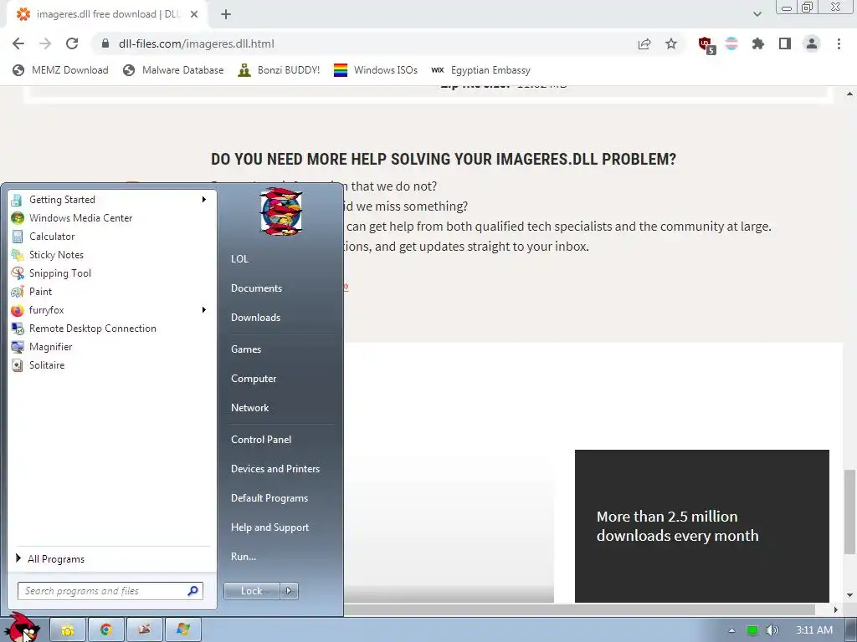Open Default Programs
This screenshot has width=857, height=642.
[x=269, y=498]
